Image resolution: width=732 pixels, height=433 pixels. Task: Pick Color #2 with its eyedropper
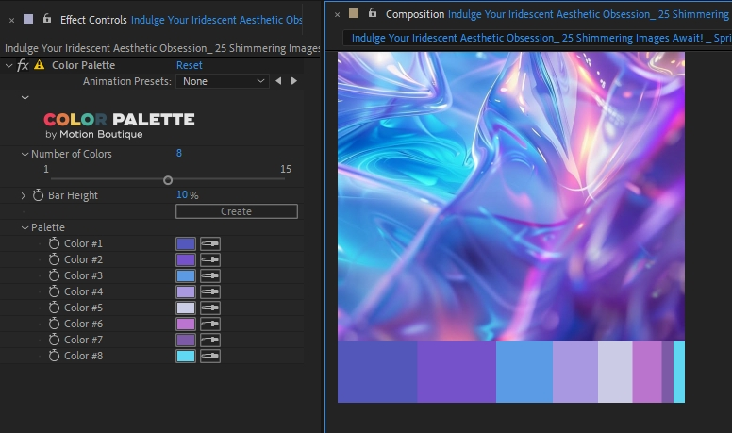210,259
